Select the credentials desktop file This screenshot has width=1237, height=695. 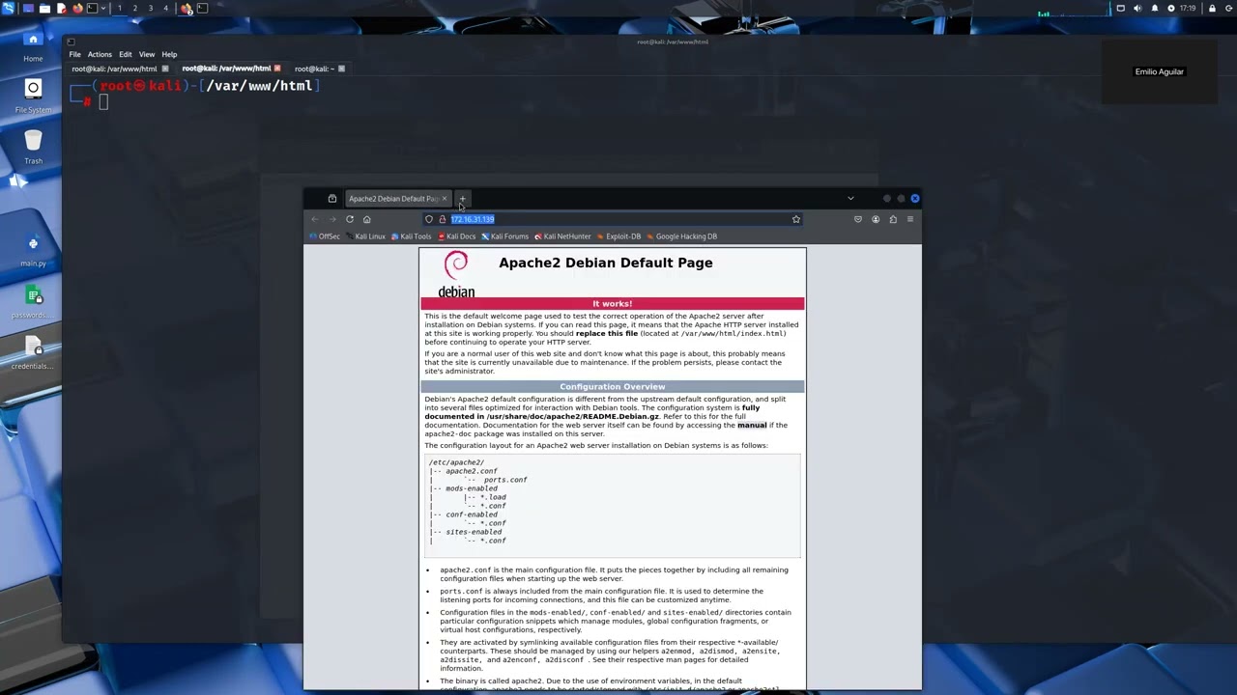coord(33,352)
